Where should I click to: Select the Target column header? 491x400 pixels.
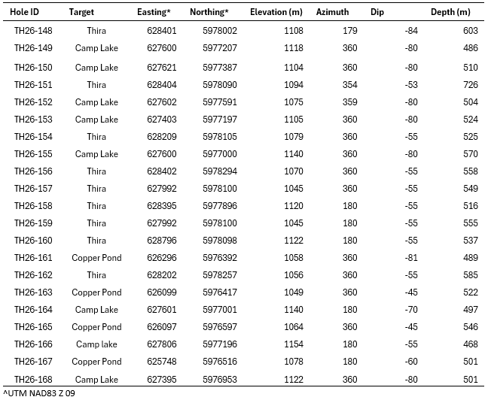click(81, 12)
